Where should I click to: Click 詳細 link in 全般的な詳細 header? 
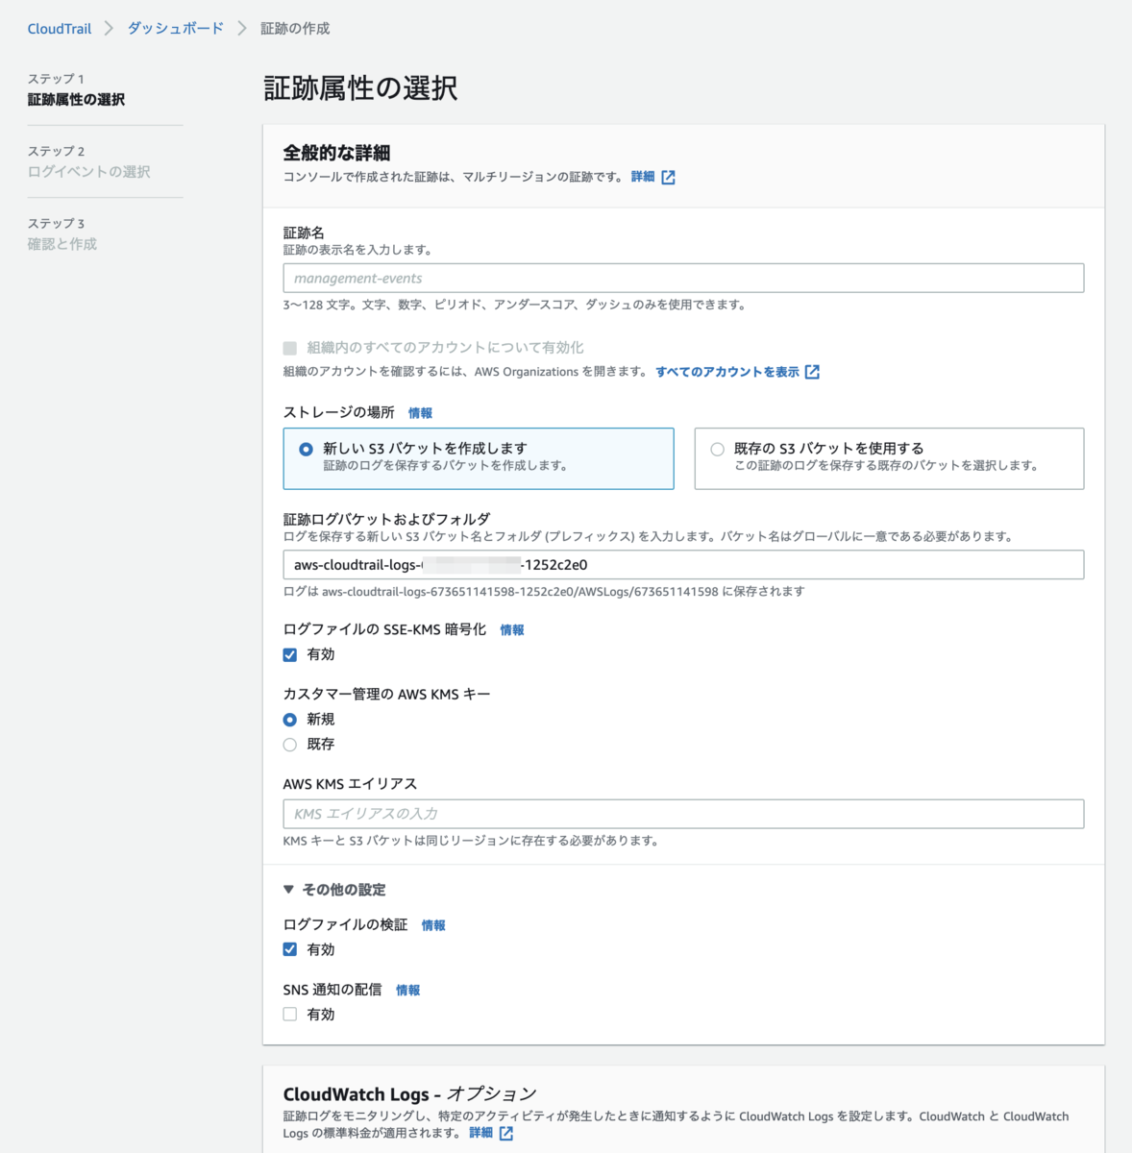[x=643, y=177]
